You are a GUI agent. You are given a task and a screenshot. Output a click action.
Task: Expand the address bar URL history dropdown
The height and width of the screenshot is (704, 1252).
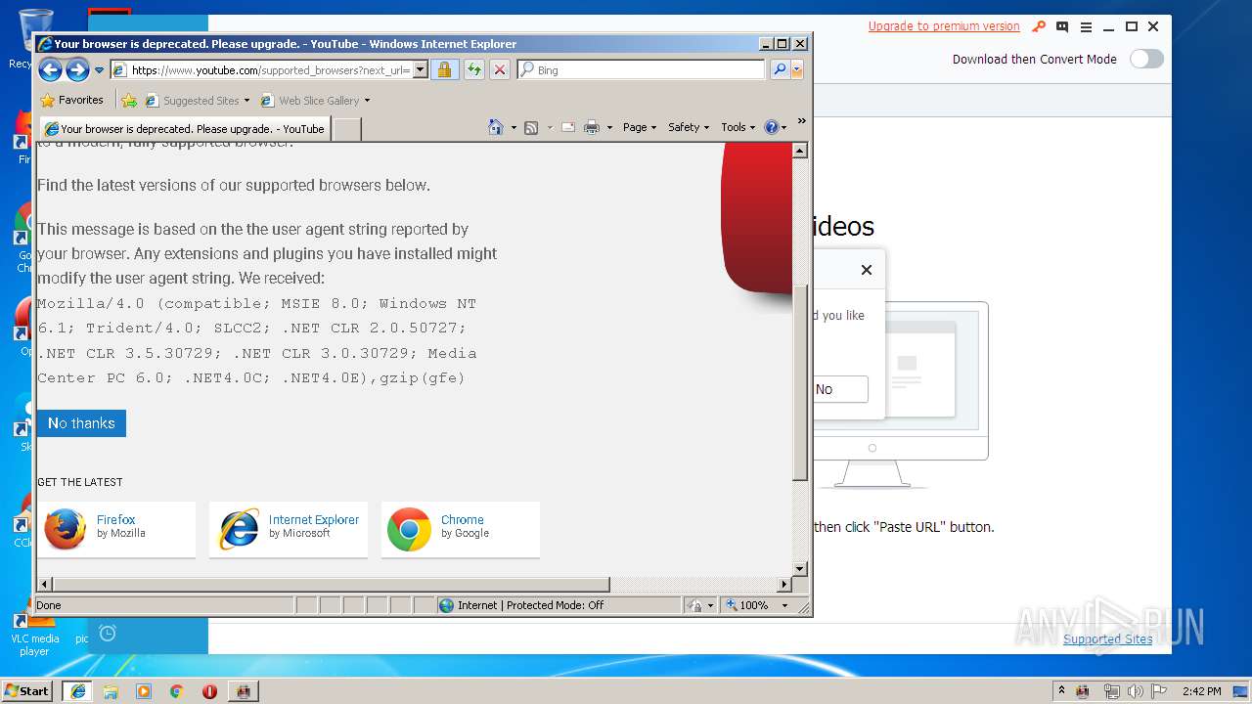tap(421, 69)
